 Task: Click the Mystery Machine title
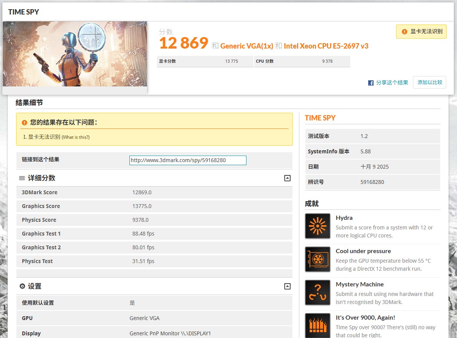(359, 284)
